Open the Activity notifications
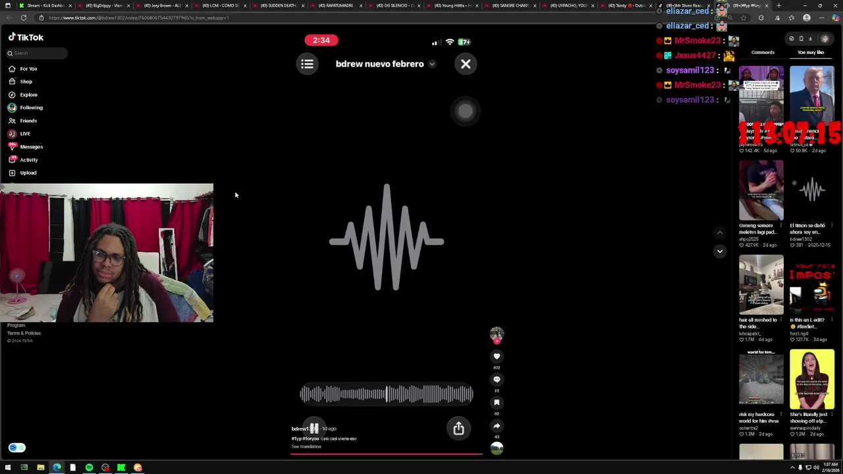The width and height of the screenshot is (843, 474). click(23, 160)
